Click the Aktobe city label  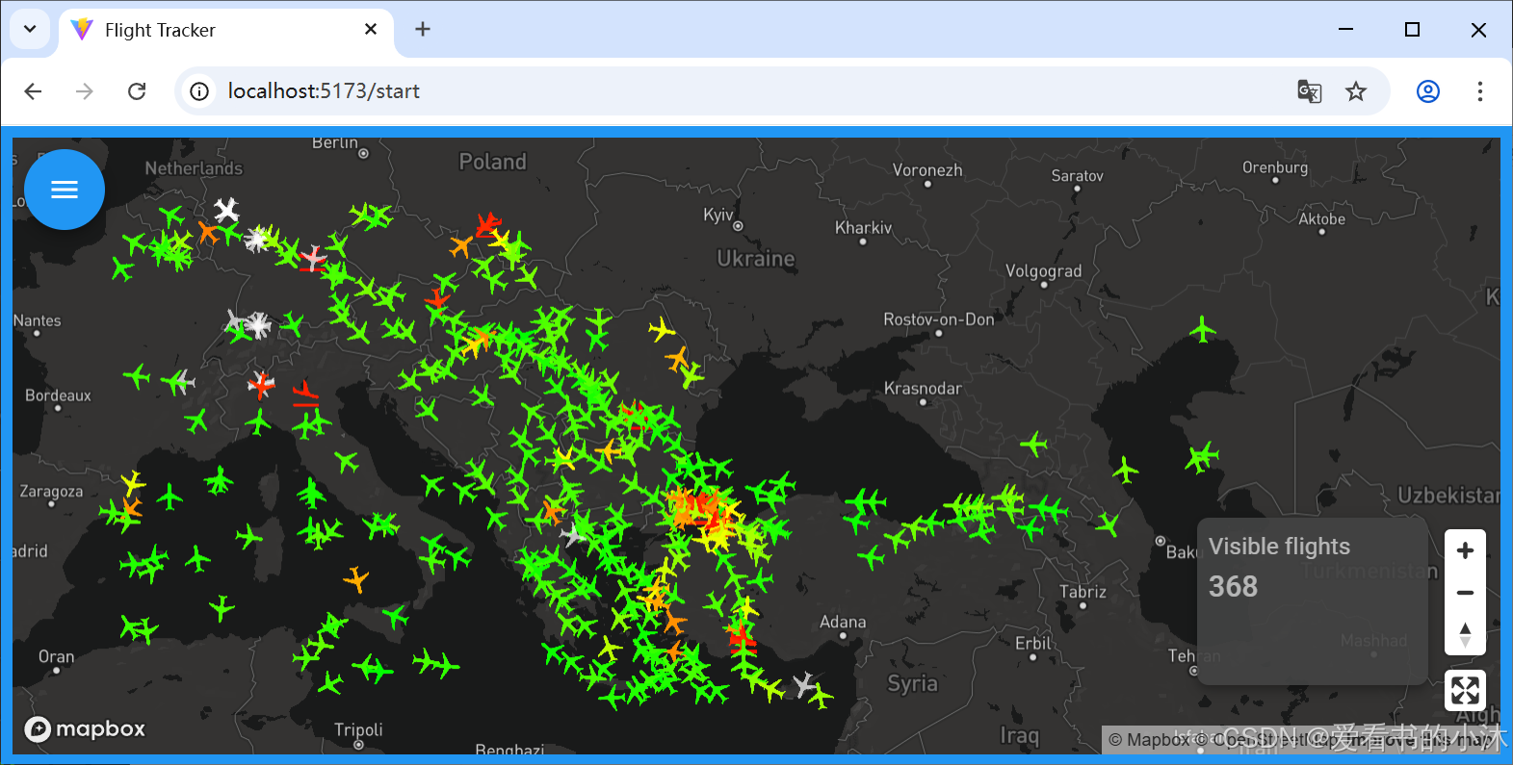coord(1321,219)
